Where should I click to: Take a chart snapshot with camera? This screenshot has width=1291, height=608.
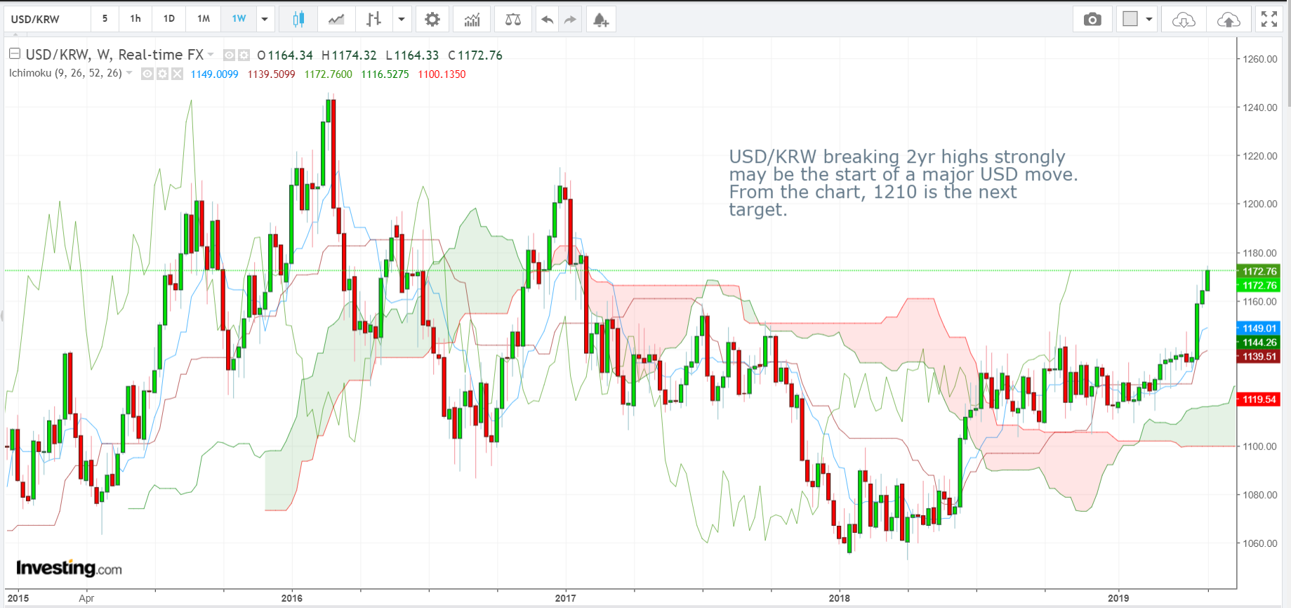[1092, 19]
